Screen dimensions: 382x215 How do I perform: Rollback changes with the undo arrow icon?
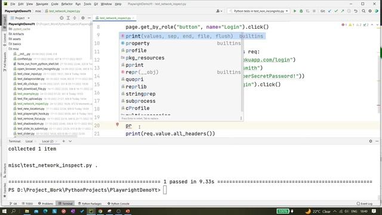coord(356,11)
